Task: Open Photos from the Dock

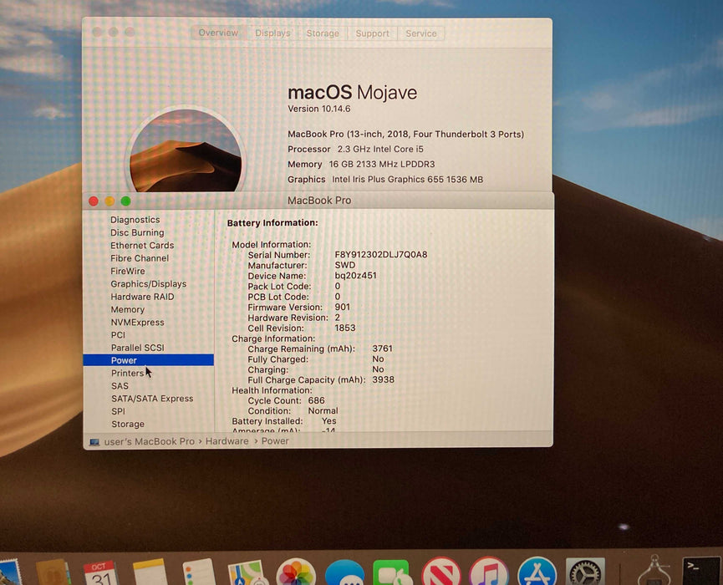Action: coord(298,573)
